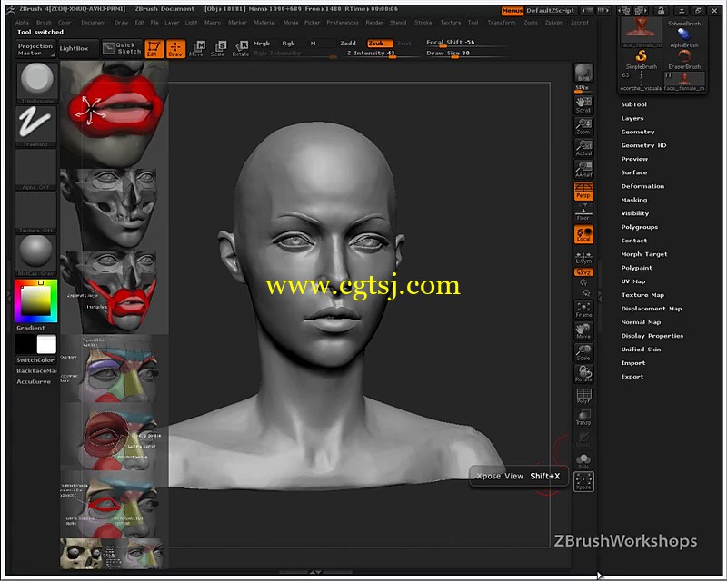Toggle Zsub mode
Image resolution: width=727 pixels, height=581 pixels.
click(379, 43)
